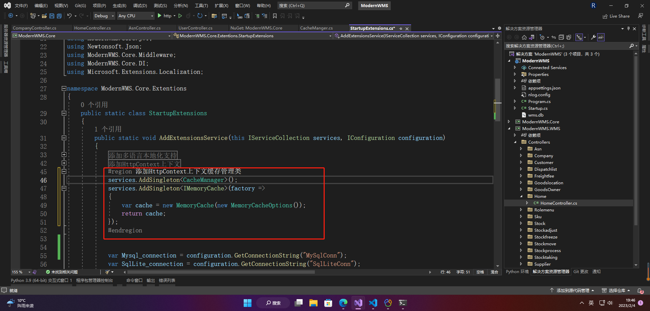Click the uncomment selection icon
The image size is (650, 311).
pos(265,16)
